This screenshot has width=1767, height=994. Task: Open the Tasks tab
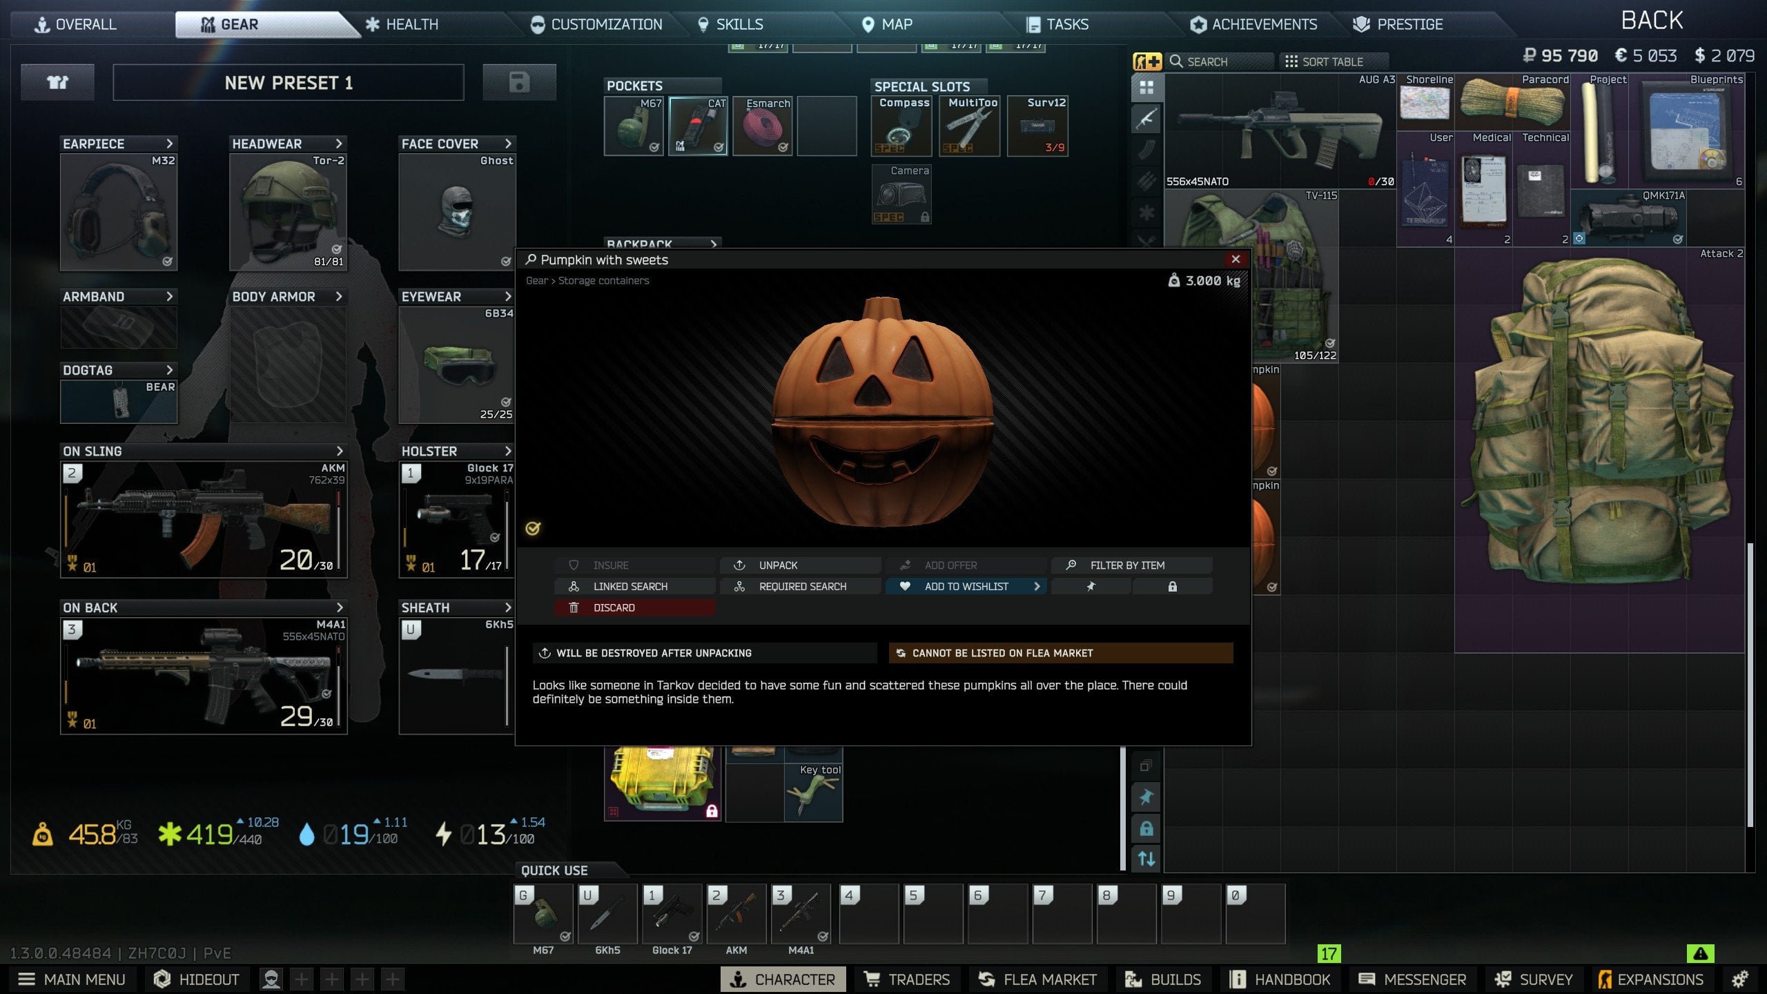click(x=1057, y=24)
